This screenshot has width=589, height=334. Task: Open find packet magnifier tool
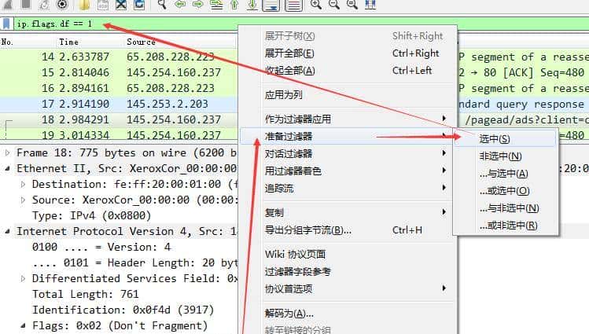[x=162, y=4]
